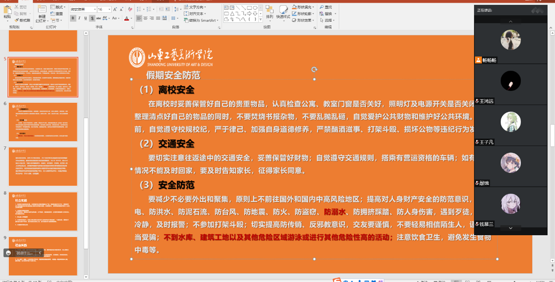Viewport: 555px width, 282px height.
Task: Create a new slide with 新建幻灯片 icon
Action: click(x=41, y=13)
